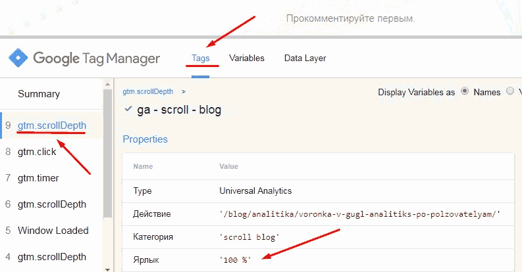The image size is (522, 272).
Task: Click the Type property name
Action: click(x=142, y=191)
